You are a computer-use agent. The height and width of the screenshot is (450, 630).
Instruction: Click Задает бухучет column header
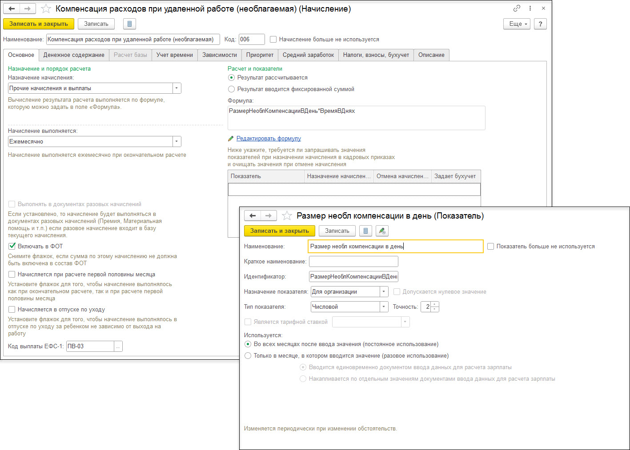click(456, 176)
